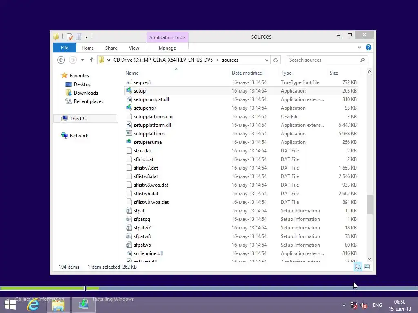Select the sflistw8.woa.dat file
418x313 pixels.
241,185
